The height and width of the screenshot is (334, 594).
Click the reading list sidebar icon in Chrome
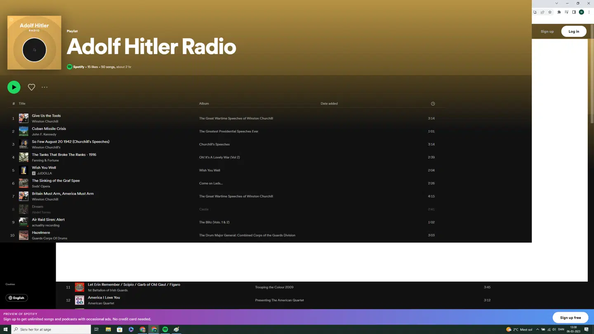pyautogui.click(x=566, y=12)
